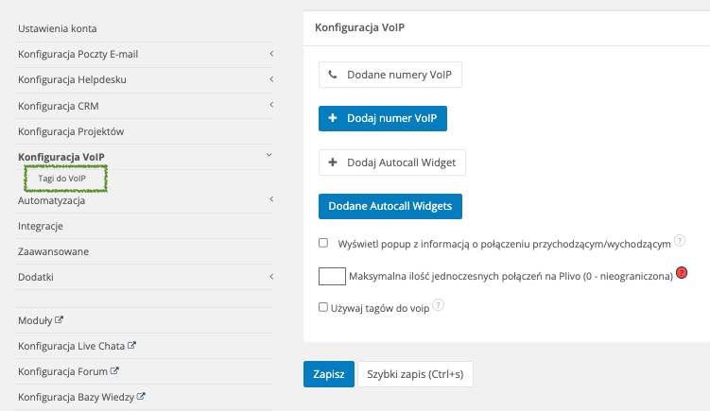This screenshot has width=710, height=411.
Task: Click external link icon beside Konfiguracja Forum
Action: click(114, 371)
